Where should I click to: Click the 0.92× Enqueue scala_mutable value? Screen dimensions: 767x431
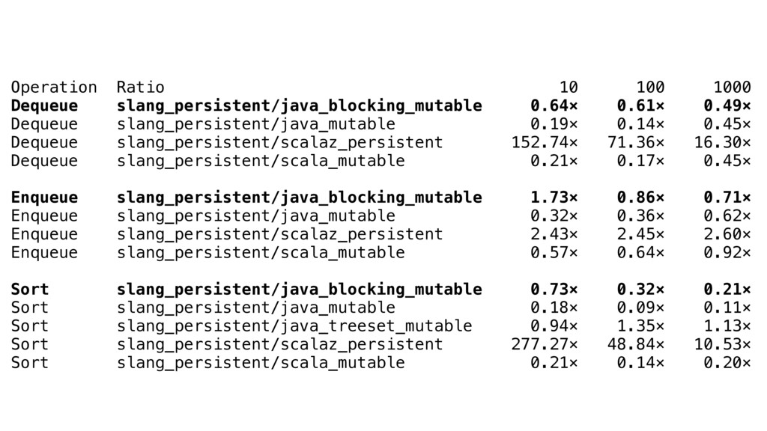click(727, 253)
